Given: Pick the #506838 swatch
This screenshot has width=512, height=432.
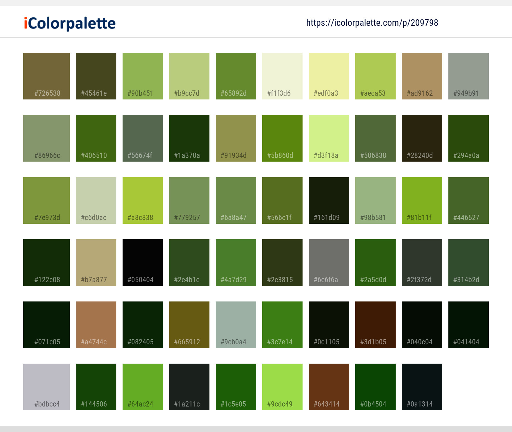Looking at the screenshot, I should tap(375, 138).
